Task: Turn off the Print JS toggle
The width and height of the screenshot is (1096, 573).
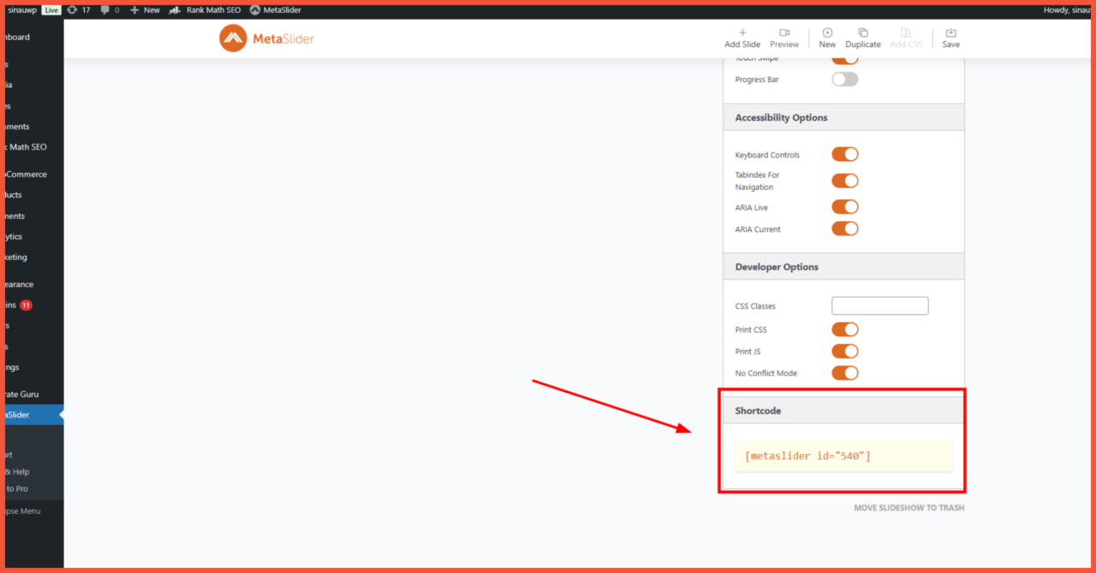Action: click(x=845, y=351)
